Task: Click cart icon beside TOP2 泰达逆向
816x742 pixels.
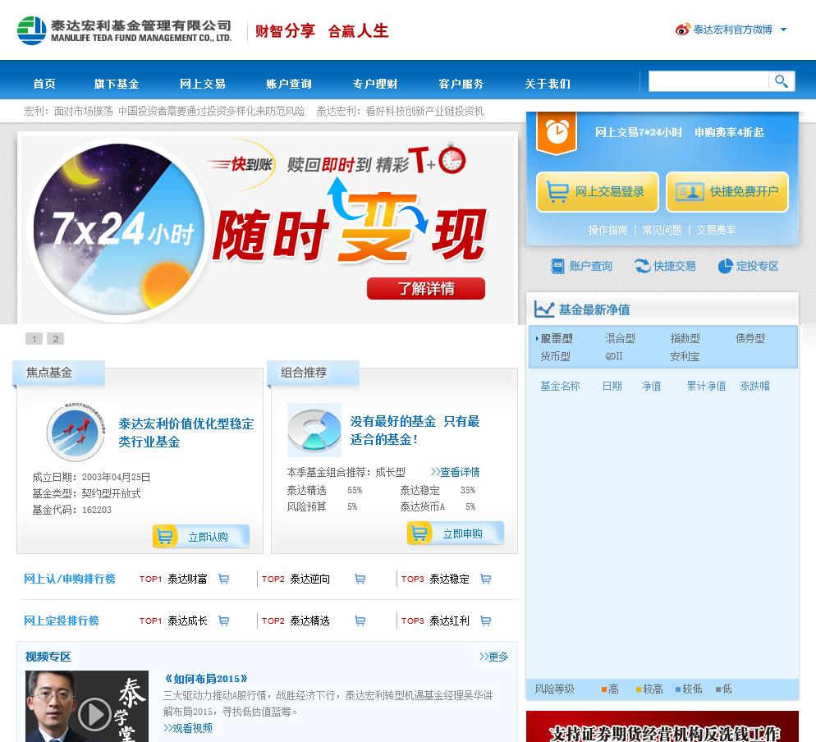Action: click(x=360, y=579)
